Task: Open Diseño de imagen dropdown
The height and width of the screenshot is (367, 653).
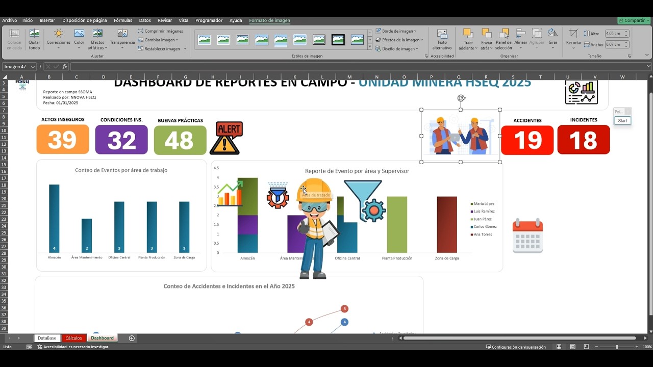Action: pos(397,49)
